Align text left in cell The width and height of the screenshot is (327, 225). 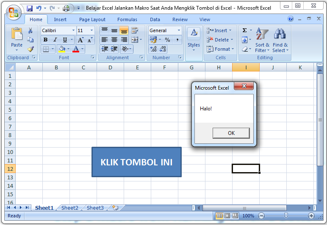105,40
